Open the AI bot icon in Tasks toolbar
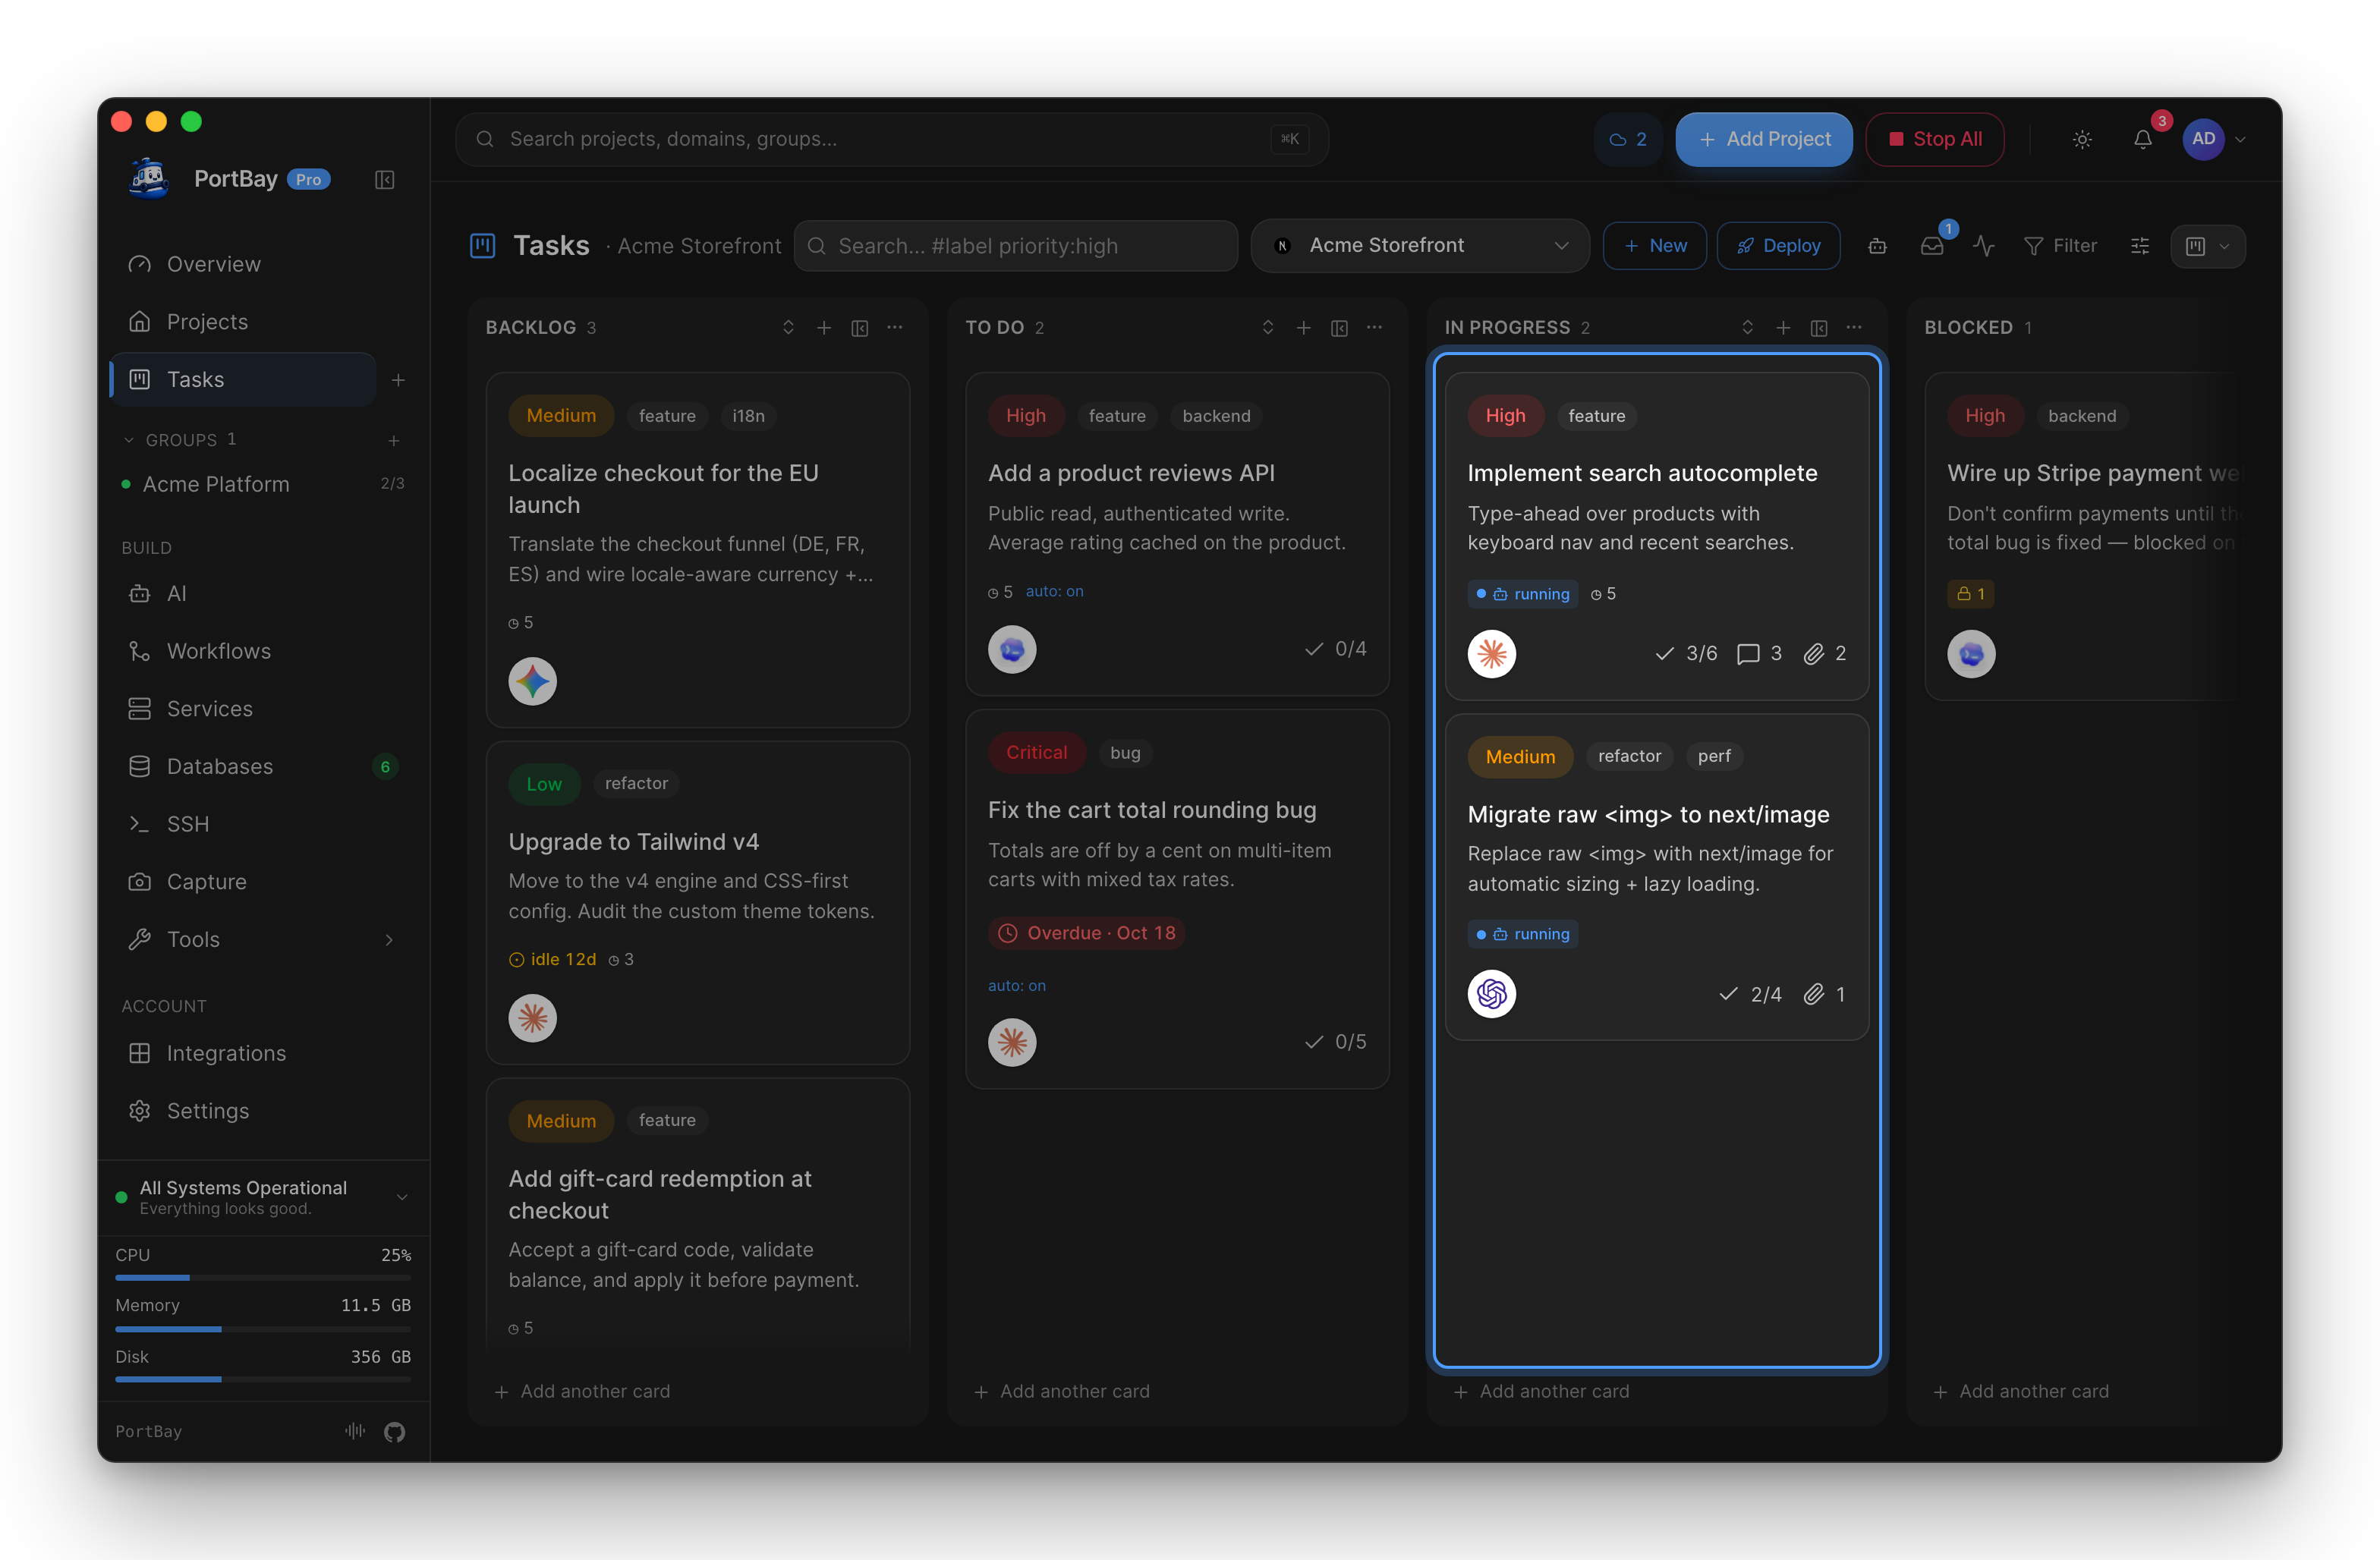This screenshot has width=2380, height=1560. click(1877, 246)
